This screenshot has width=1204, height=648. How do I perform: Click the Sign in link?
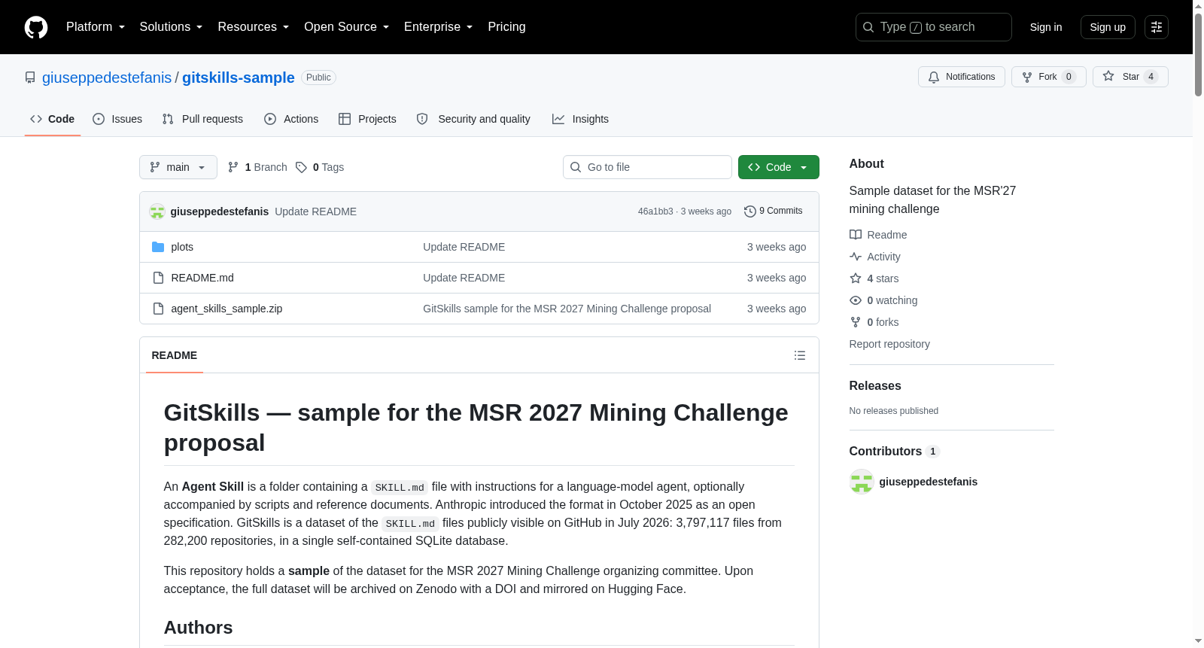coord(1046,27)
